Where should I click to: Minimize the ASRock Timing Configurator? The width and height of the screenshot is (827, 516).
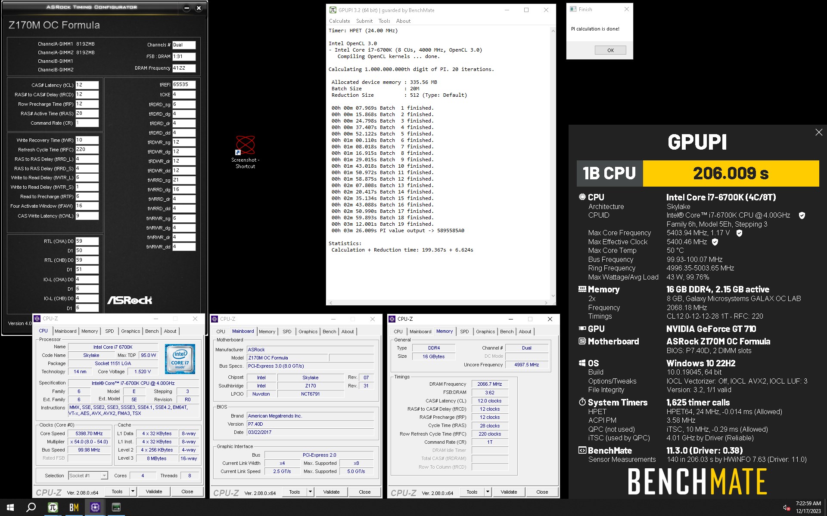coord(187,8)
